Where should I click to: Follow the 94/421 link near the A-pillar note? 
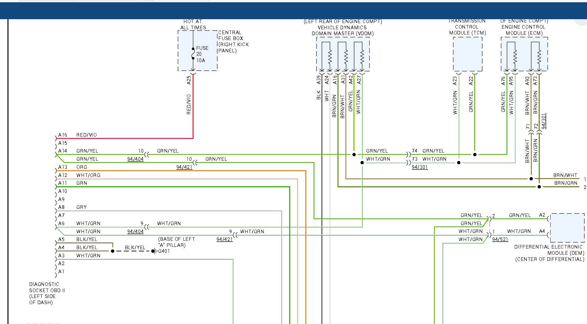click(x=225, y=239)
